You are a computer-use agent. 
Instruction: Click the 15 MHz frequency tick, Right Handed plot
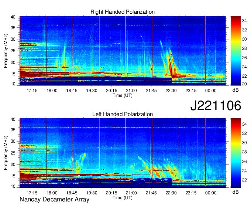point(13,74)
